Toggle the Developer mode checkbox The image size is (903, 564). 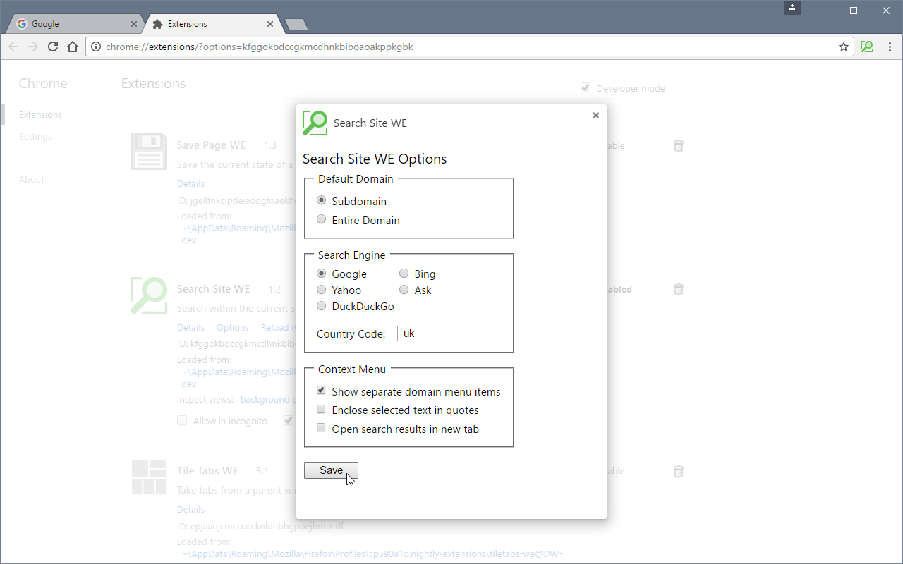(586, 88)
